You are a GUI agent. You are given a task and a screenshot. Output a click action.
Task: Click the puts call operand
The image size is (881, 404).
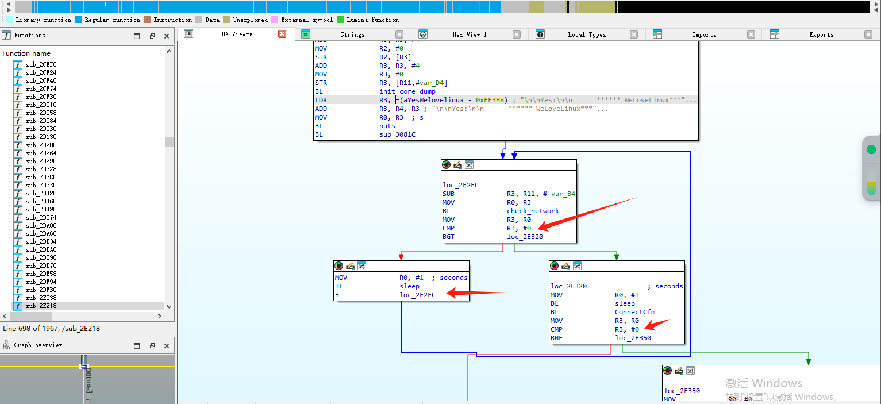pos(387,126)
